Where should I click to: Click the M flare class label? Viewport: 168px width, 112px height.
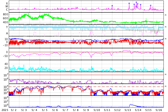click(7, 7)
